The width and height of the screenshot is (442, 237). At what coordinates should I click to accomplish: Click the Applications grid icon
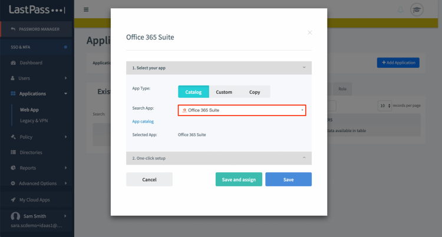point(13,93)
